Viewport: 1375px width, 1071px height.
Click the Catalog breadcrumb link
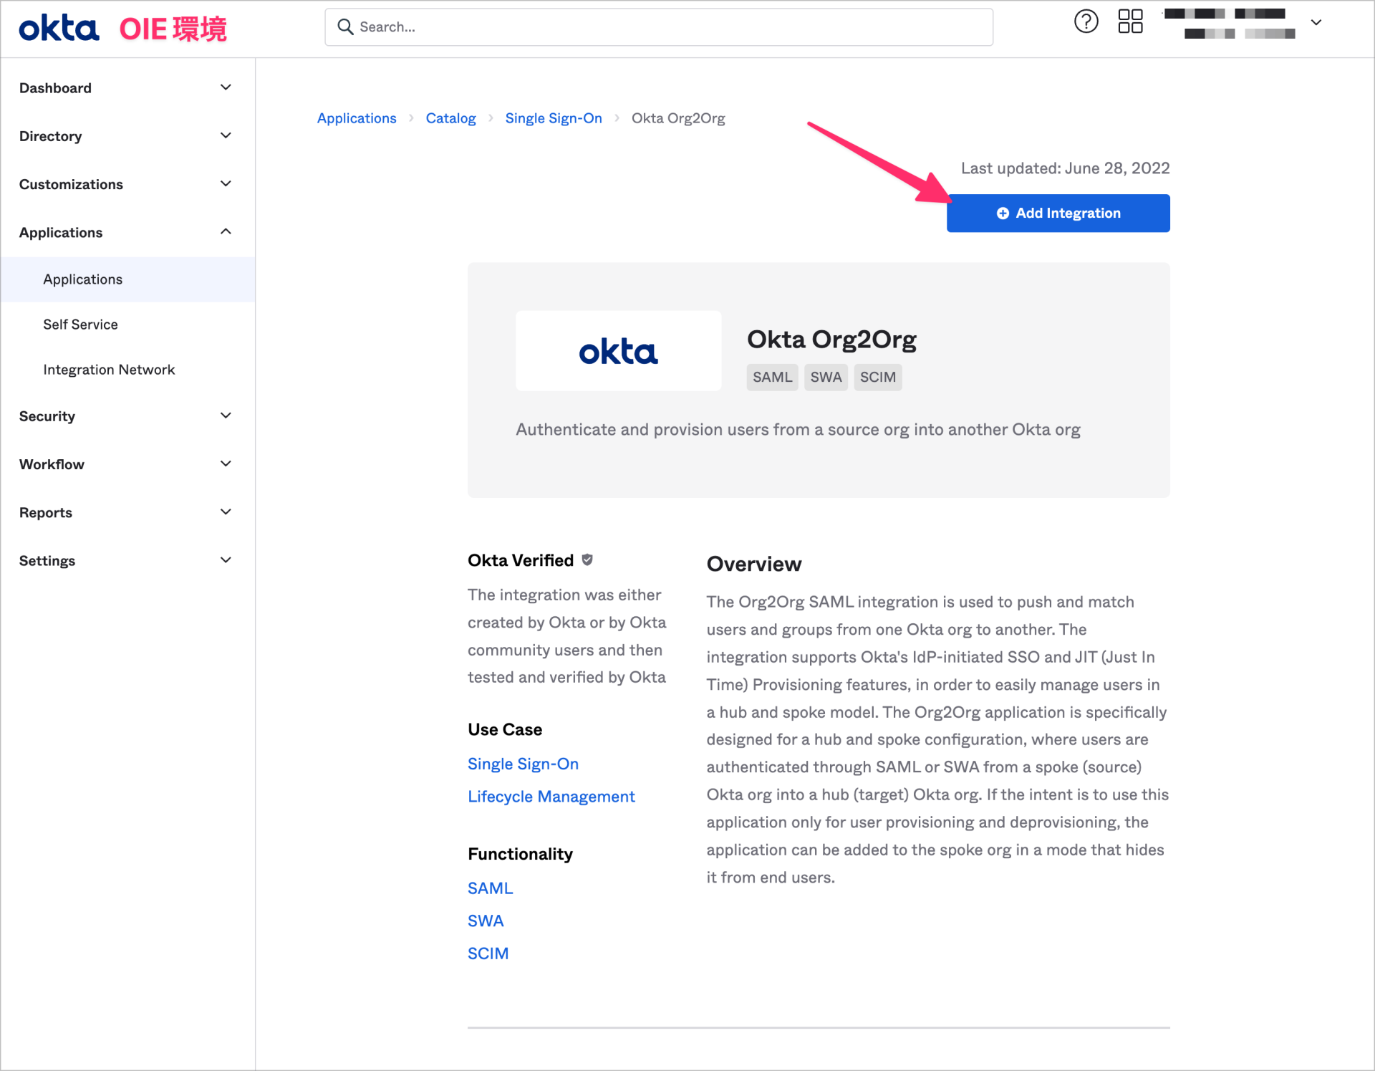pyautogui.click(x=450, y=117)
